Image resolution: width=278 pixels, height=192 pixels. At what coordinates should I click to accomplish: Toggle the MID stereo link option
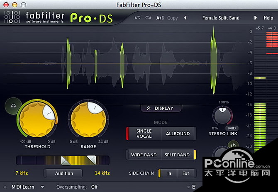(232, 128)
